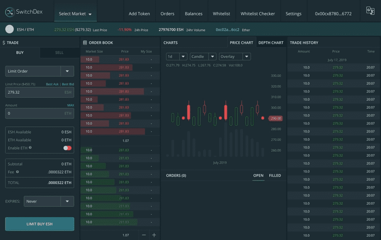The image size is (381, 240).
Task: Click the wallet/exchange icon at top right
Action: pyautogui.click(x=370, y=11)
